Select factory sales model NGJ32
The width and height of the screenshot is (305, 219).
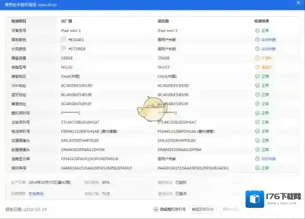tap(67, 67)
